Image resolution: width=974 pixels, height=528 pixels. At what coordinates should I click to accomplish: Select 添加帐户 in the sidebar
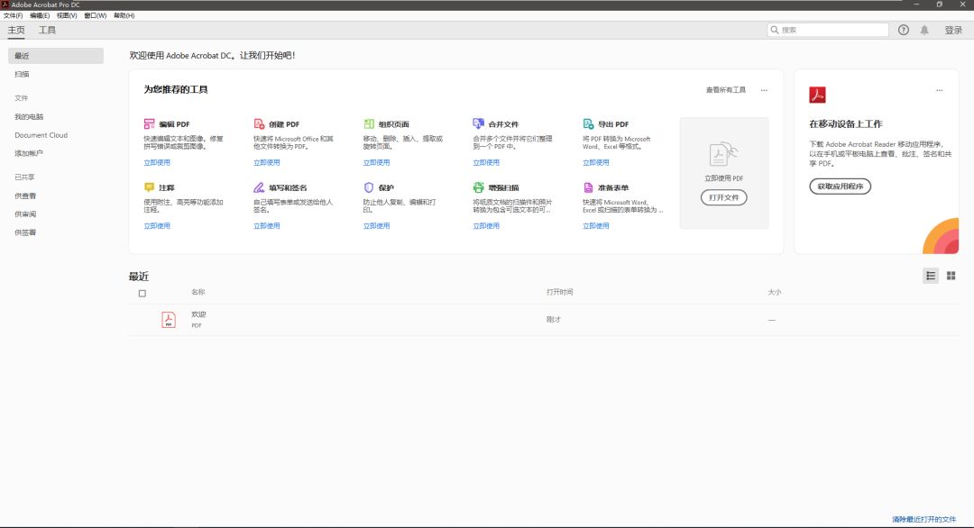(x=29, y=153)
